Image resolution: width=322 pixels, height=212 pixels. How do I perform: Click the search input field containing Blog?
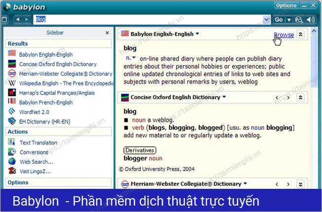(148, 20)
